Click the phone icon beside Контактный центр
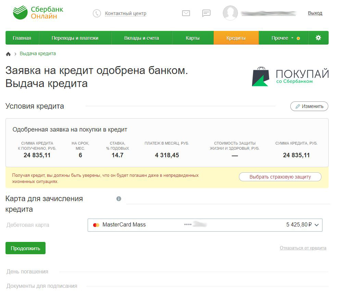 [x=97, y=13]
